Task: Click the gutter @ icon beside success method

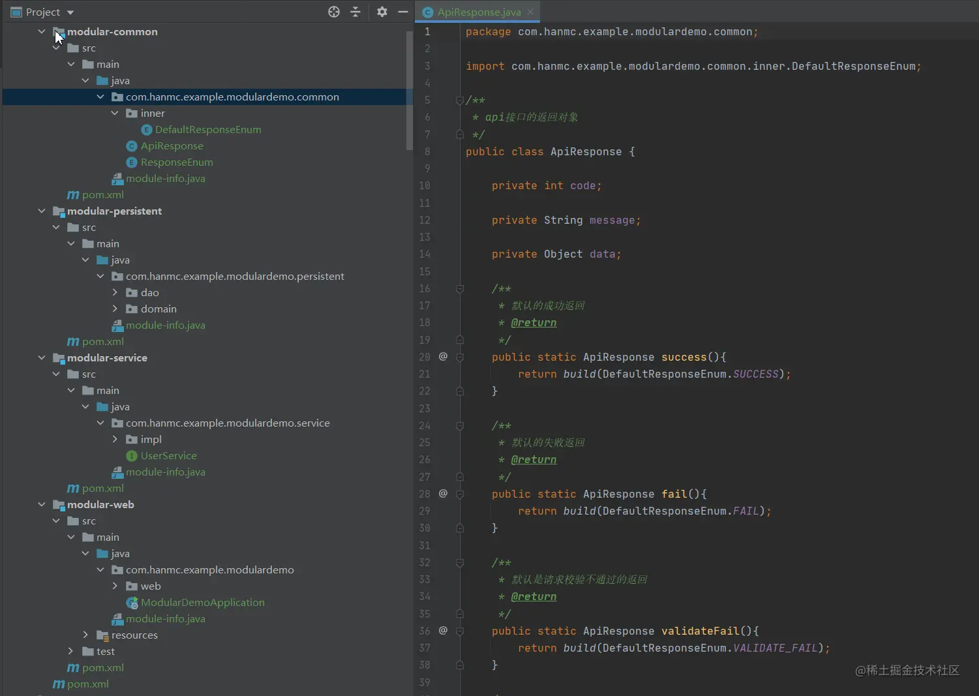Action: [x=443, y=357]
